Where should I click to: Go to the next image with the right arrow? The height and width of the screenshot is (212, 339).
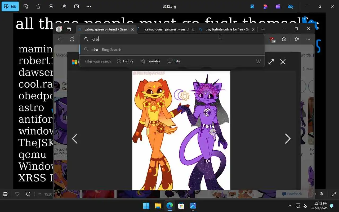click(288, 139)
